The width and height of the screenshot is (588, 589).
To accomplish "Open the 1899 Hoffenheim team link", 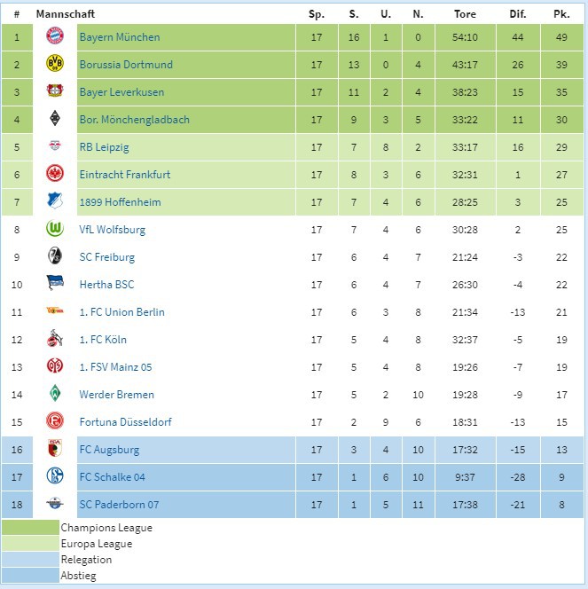I will (x=120, y=202).
